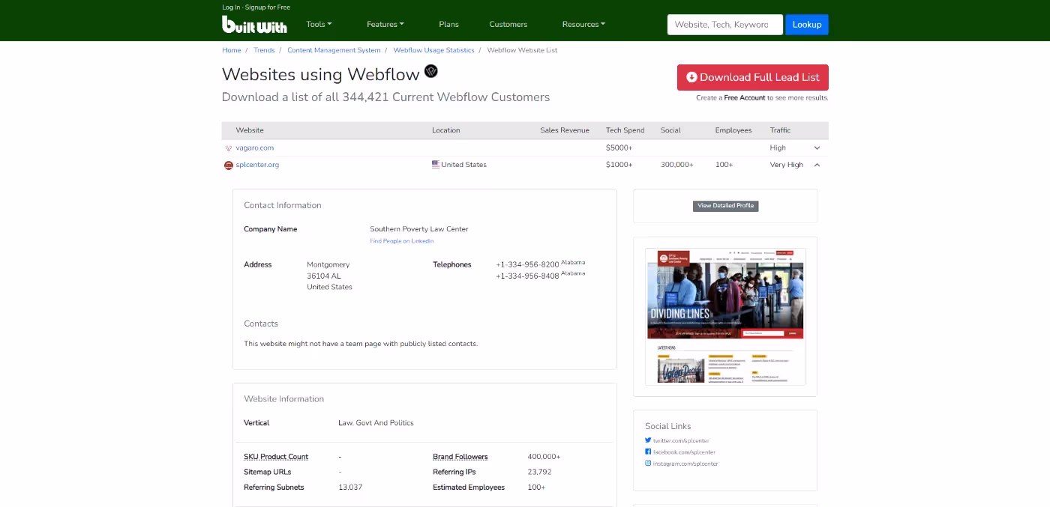Open the vagaro.com website link

[x=255, y=148]
